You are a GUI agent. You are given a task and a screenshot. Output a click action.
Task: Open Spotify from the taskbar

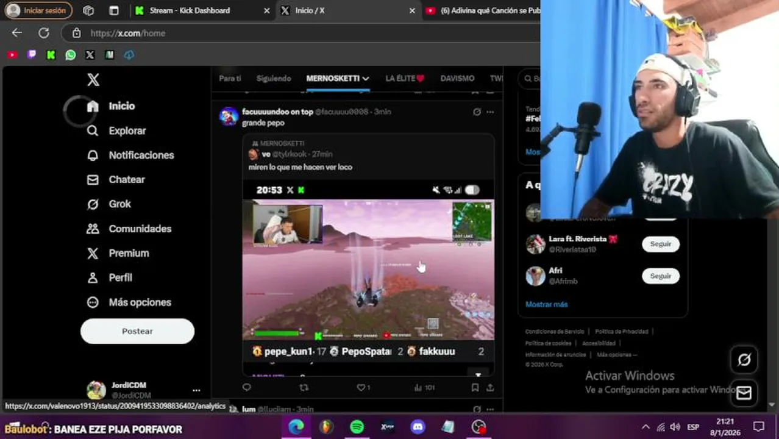click(x=357, y=427)
